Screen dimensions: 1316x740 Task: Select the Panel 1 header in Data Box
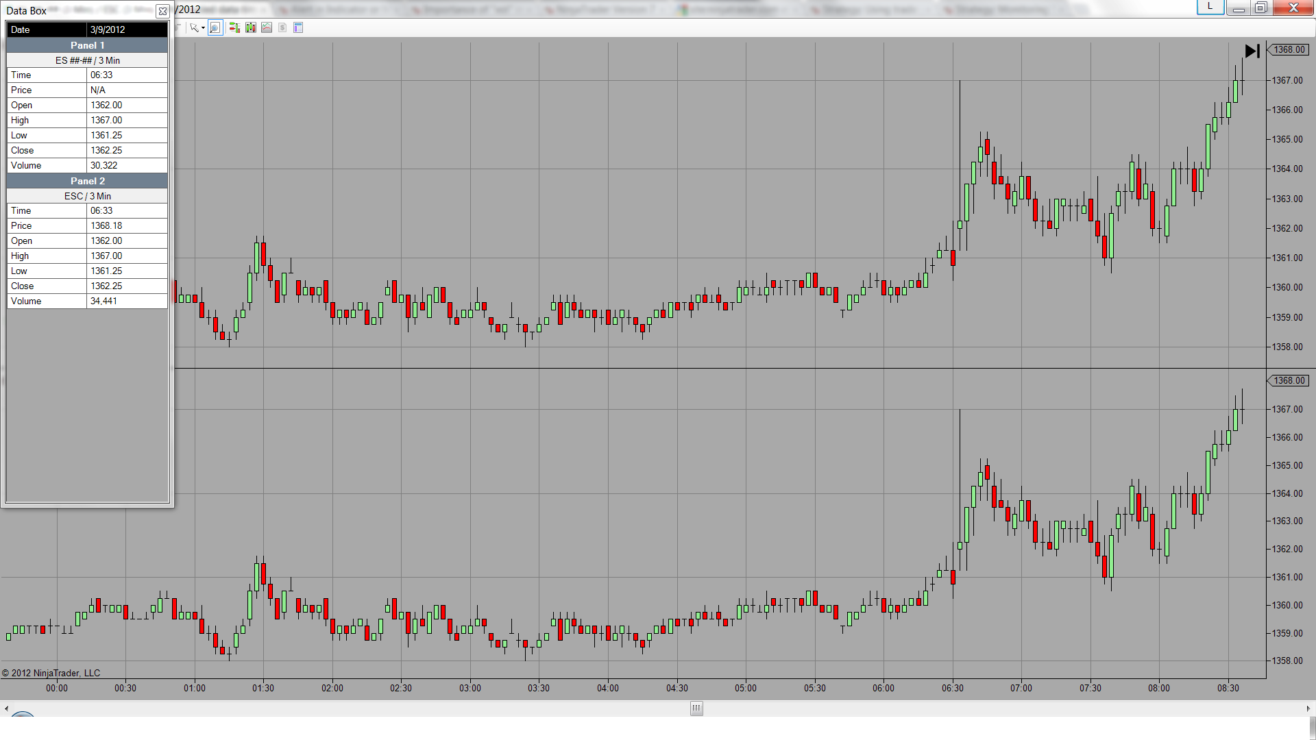87,45
